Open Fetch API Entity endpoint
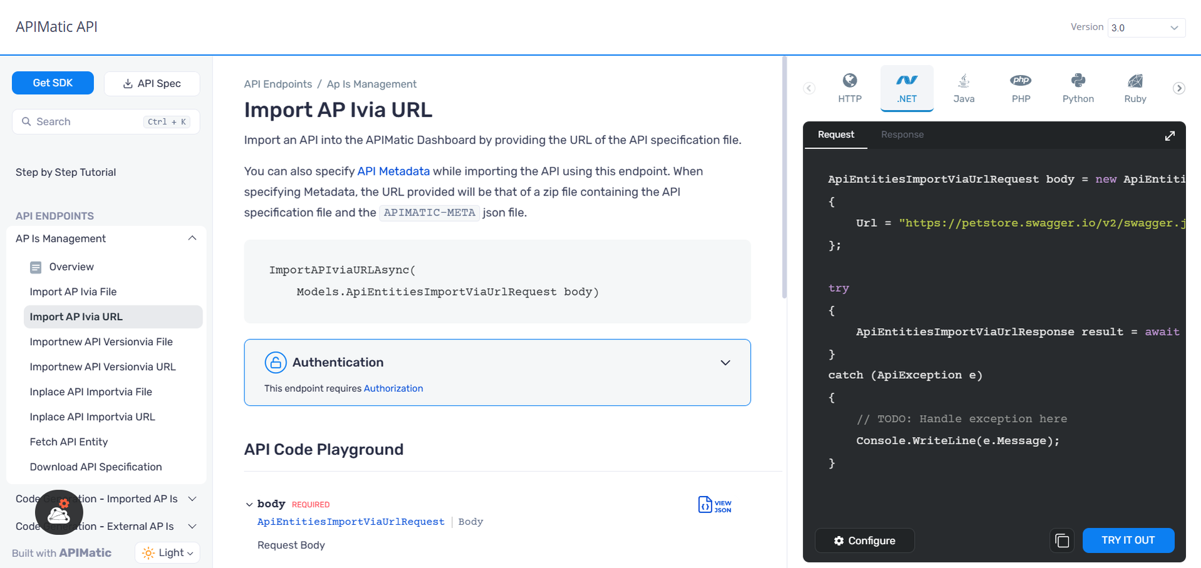The height and width of the screenshot is (568, 1201). 69,442
